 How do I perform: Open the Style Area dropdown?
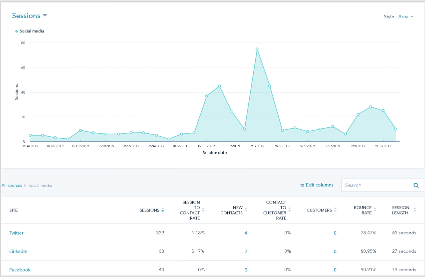[406, 17]
